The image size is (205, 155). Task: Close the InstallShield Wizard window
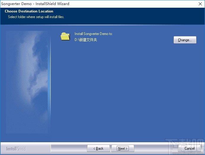[x=200, y=4]
